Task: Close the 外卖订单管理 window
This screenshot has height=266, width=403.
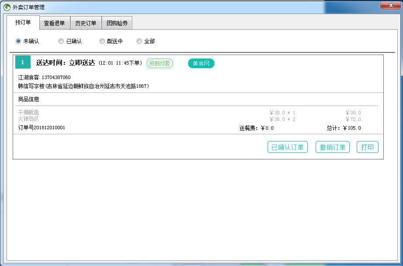Action: point(391,5)
